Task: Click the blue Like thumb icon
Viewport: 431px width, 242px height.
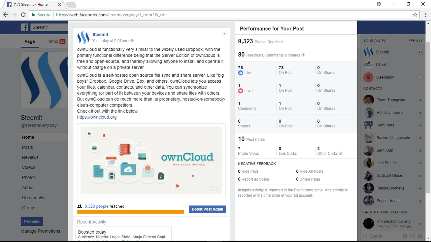Action: click(x=240, y=73)
